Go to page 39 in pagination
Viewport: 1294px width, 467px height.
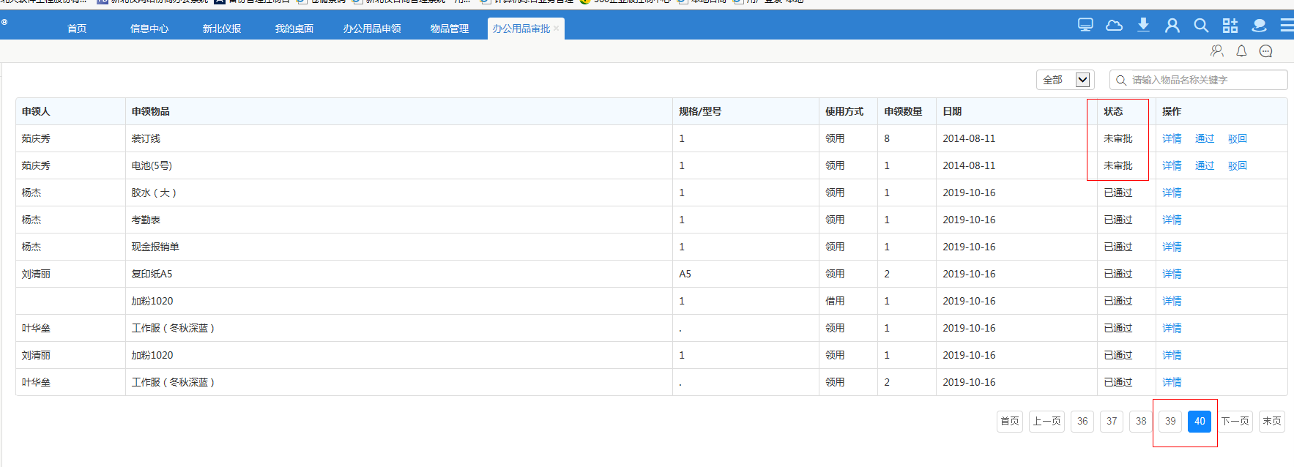(1170, 421)
